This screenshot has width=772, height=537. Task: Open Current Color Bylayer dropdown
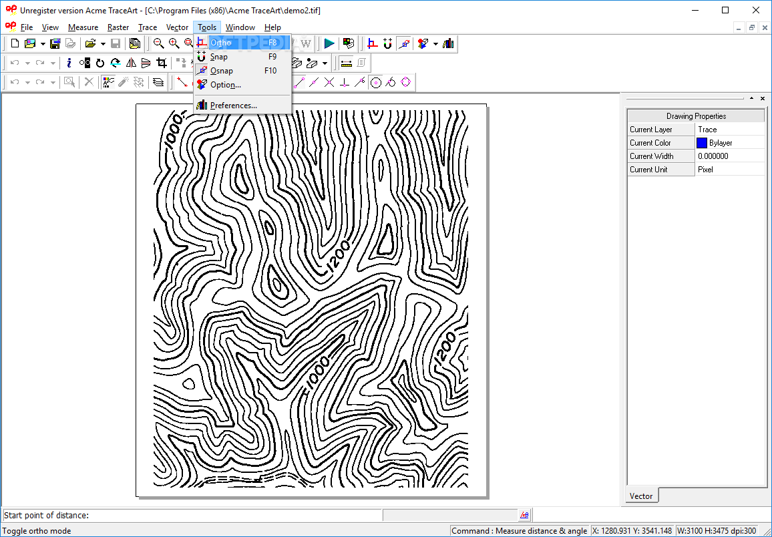[x=730, y=143]
